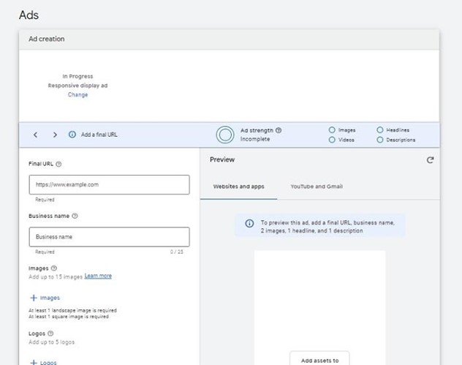Click the previous step left arrow
The image size is (462, 365).
(36, 135)
